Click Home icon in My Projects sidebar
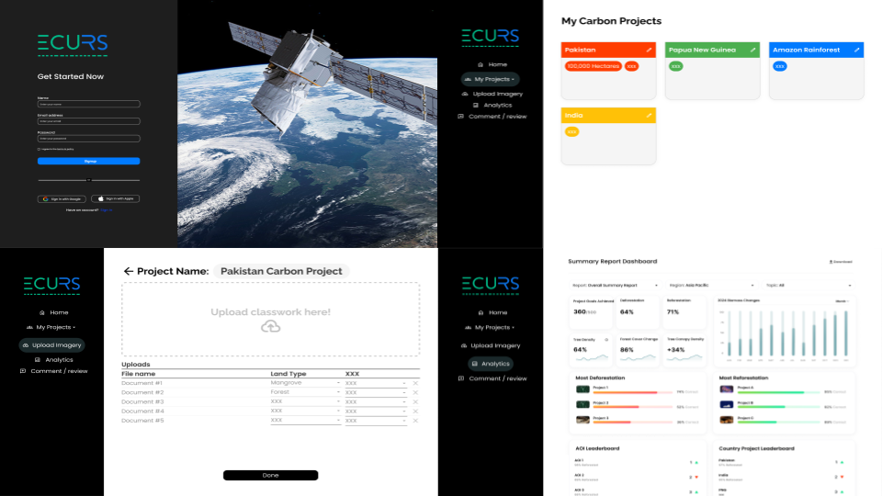Image resolution: width=882 pixels, height=496 pixels. 480,64
